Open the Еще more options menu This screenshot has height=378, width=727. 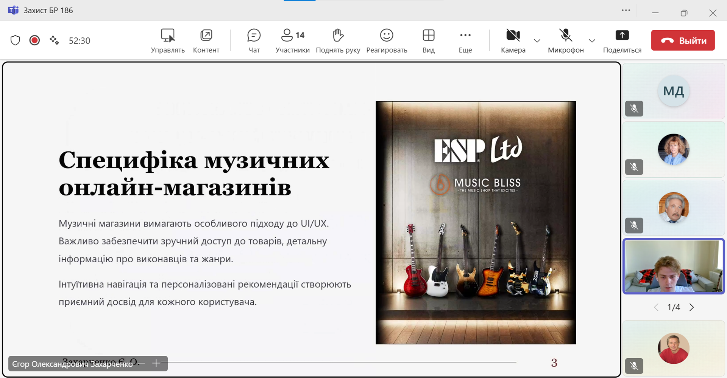[x=465, y=40]
